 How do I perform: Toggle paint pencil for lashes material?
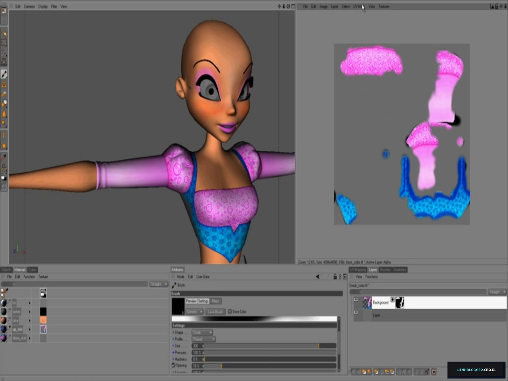pos(9,310)
